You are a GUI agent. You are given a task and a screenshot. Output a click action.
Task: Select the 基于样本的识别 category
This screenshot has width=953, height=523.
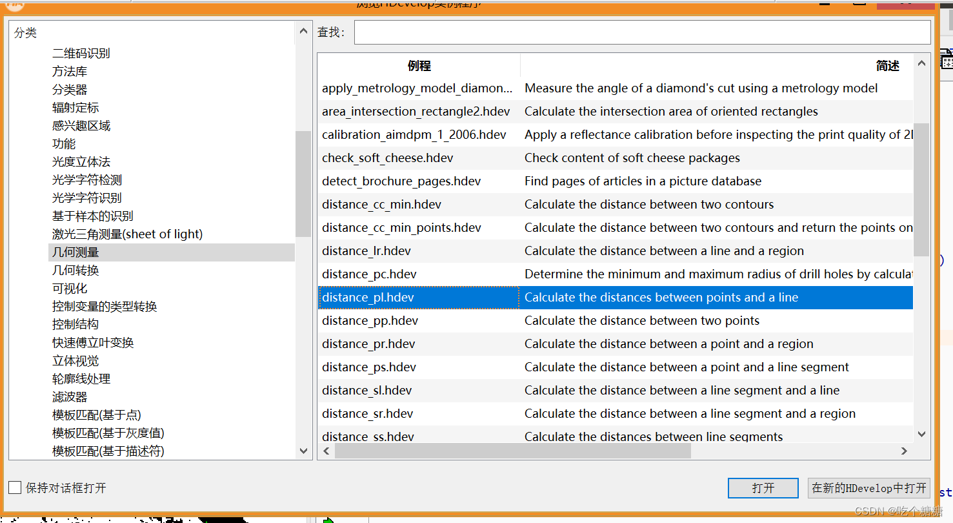click(93, 216)
